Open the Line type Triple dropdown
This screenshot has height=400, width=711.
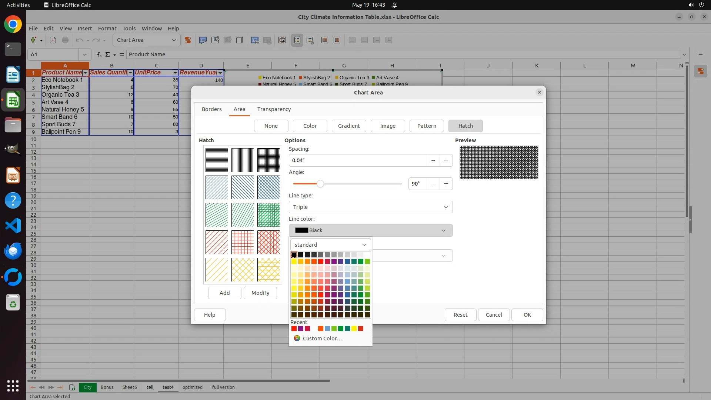tap(370, 207)
